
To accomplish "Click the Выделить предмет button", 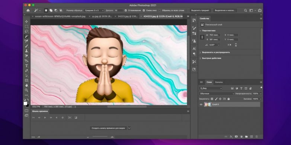I will click(200, 10).
